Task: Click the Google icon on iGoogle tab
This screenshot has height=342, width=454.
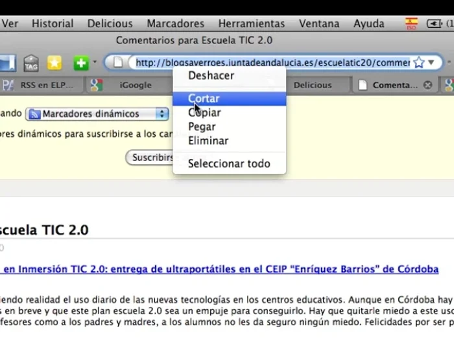Action: pos(97,85)
